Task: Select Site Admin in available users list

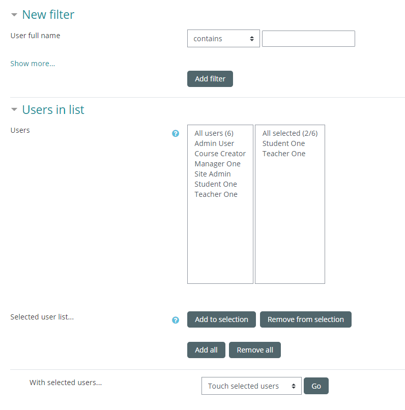Action: tap(212, 174)
